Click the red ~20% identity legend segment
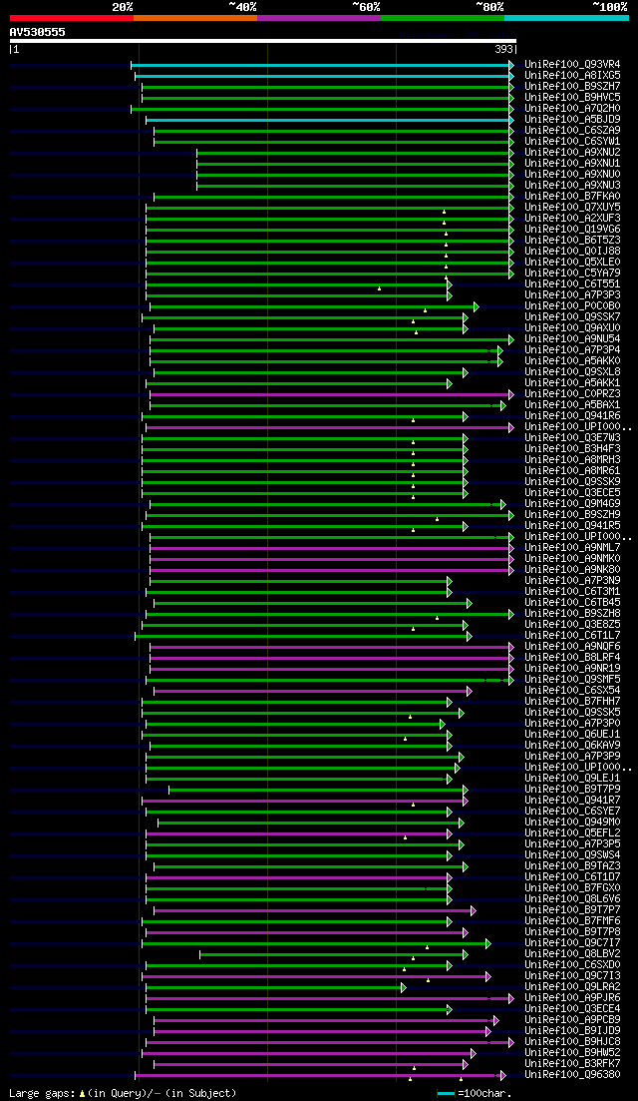638x1101 pixels. (72, 17)
